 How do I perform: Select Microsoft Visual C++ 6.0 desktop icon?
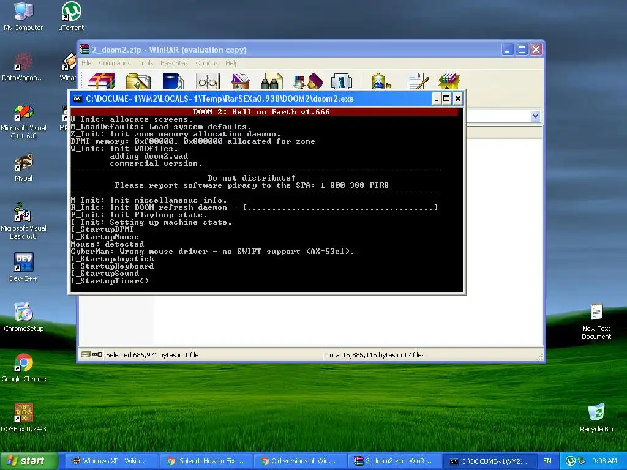pyautogui.click(x=23, y=122)
